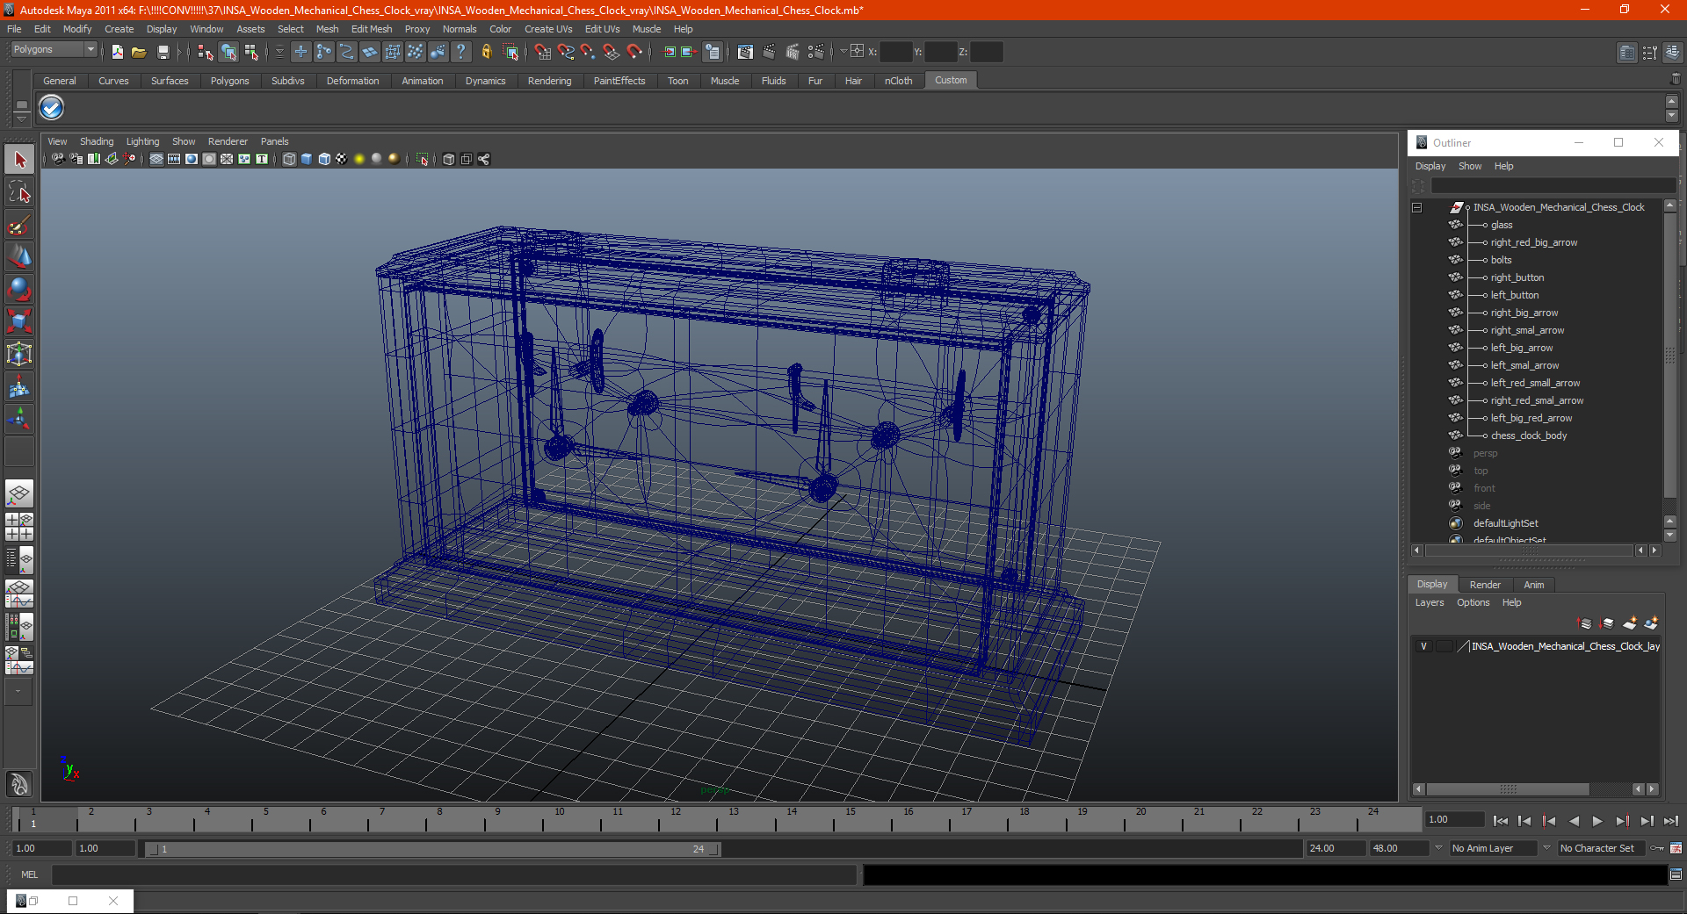The image size is (1687, 914).
Task: Open the Outliner Show menu
Action: (1470, 166)
